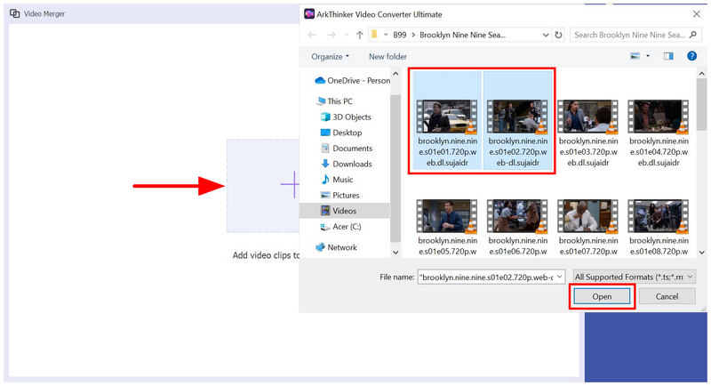This screenshot has height=386, width=711.
Task: Click sidebar scroll down arrow
Action: pyautogui.click(x=395, y=253)
